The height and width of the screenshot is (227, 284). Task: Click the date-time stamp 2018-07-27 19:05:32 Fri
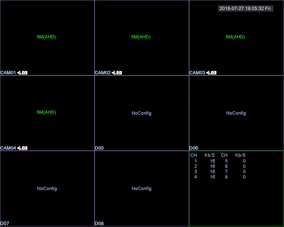tap(246, 9)
